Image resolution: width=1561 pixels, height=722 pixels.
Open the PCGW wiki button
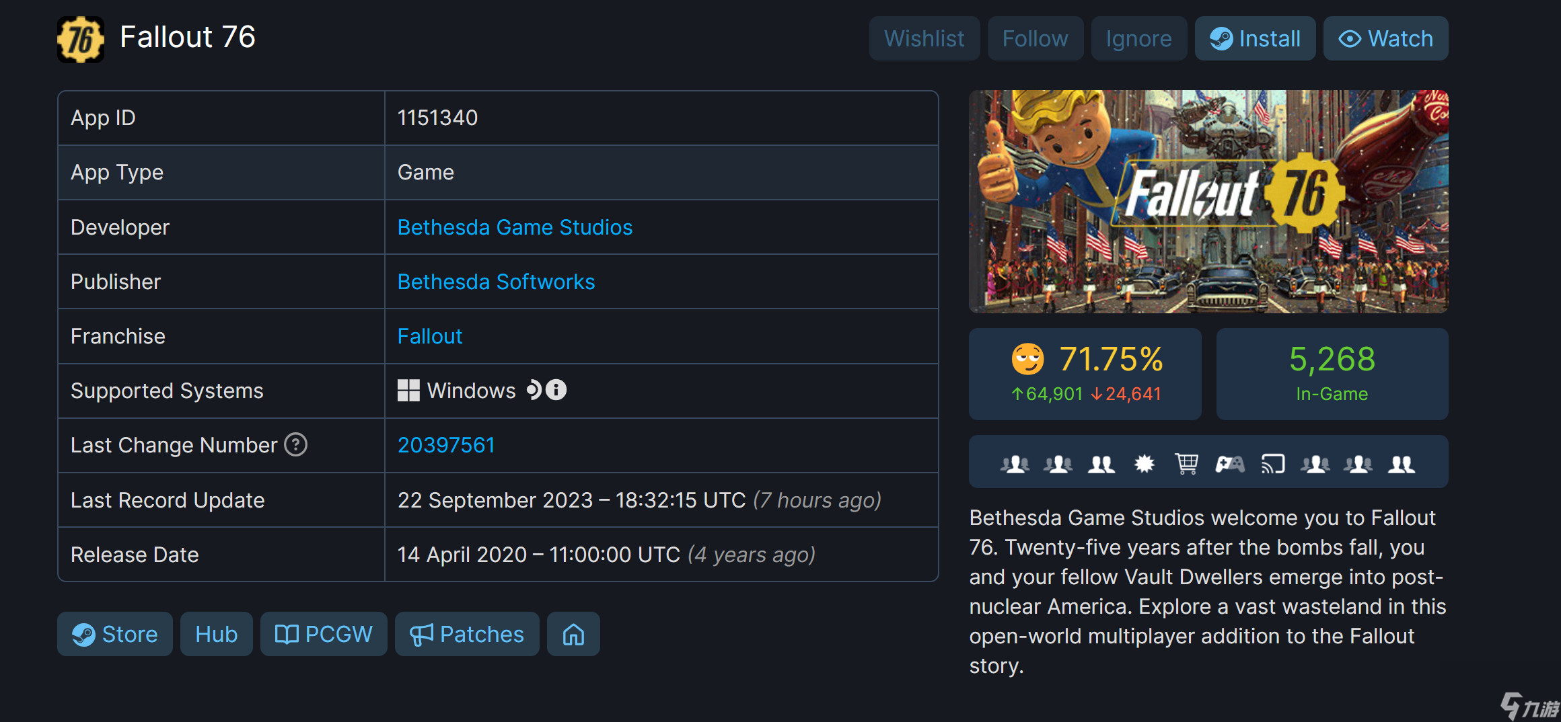pyautogui.click(x=324, y=634)
